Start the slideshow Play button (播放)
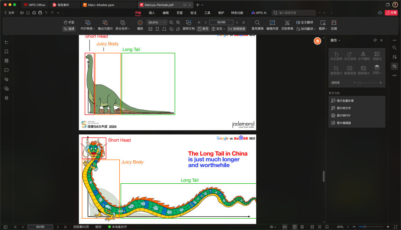Screen dimensions: 401x230 (x=140, y=25)
